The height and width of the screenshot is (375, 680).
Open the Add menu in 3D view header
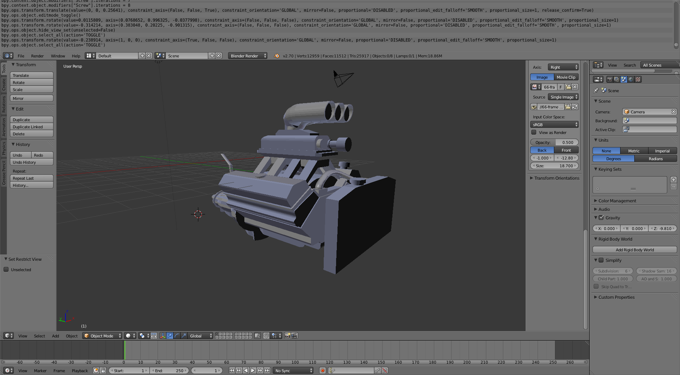coord(55,336)
